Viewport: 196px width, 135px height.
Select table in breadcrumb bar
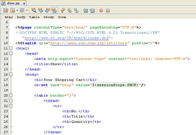pyautogui.click(x=34, y=17)
